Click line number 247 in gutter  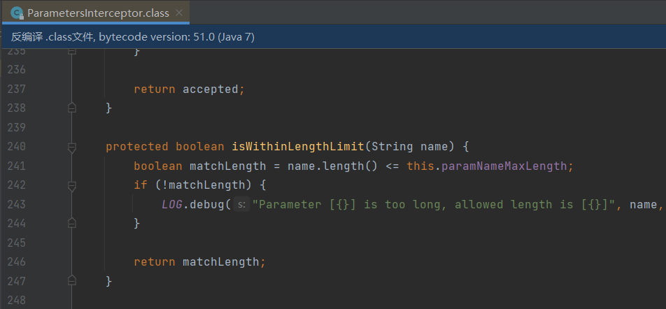17,281
